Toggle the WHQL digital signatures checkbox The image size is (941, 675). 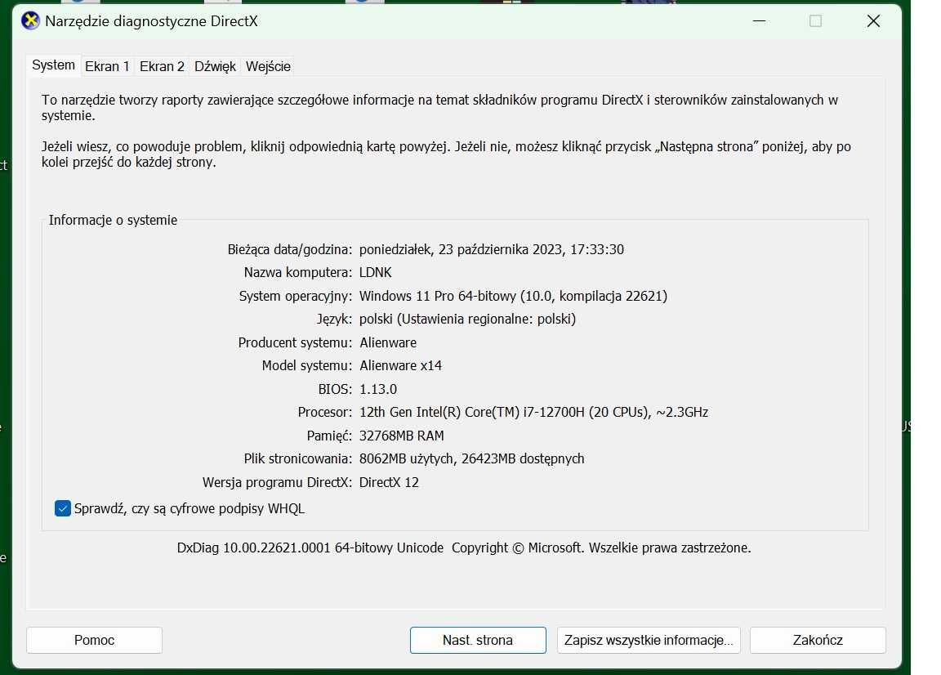tap(62, 508)
